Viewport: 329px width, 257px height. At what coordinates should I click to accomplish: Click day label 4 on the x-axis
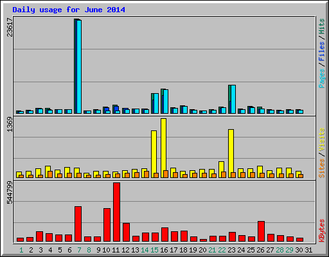click(x=50, y=250)
